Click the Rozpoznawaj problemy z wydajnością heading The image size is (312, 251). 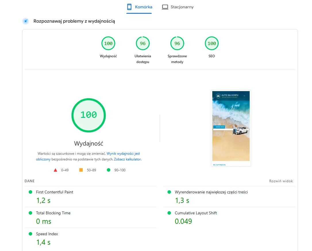pyautogui.click(x=74, y=21)
